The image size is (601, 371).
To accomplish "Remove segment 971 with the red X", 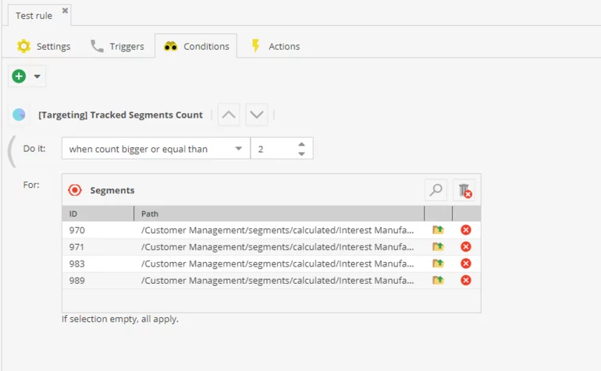I will (x=466, y=246).
